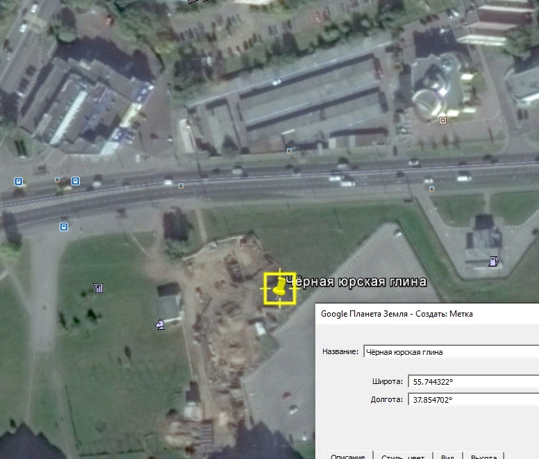Open the small photo icon below the warehouses
The image size is (539, 459).
point(290,150)
